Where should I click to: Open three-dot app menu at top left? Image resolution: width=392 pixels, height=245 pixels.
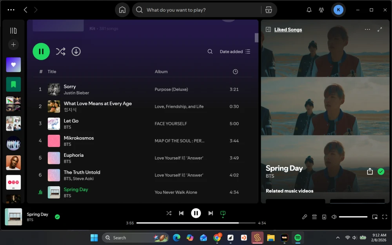tap(11, 10)
